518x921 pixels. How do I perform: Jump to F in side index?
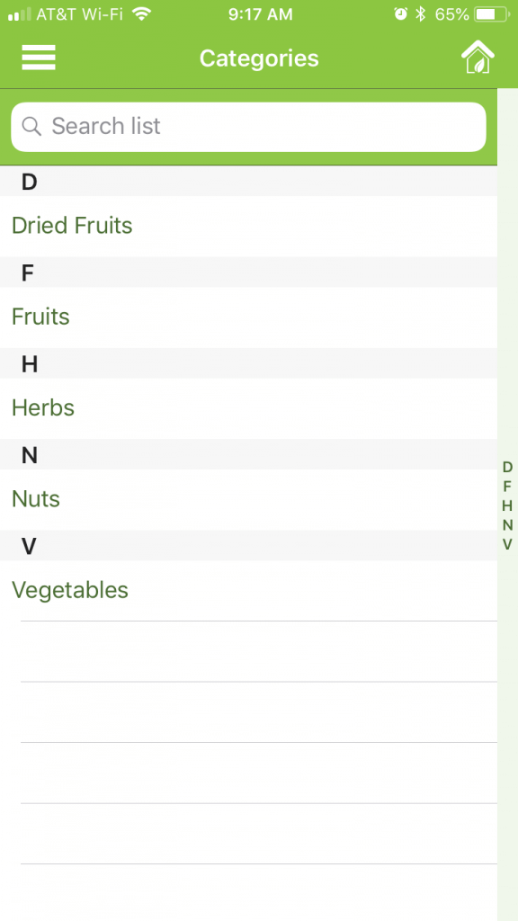[x=507, y=487]
